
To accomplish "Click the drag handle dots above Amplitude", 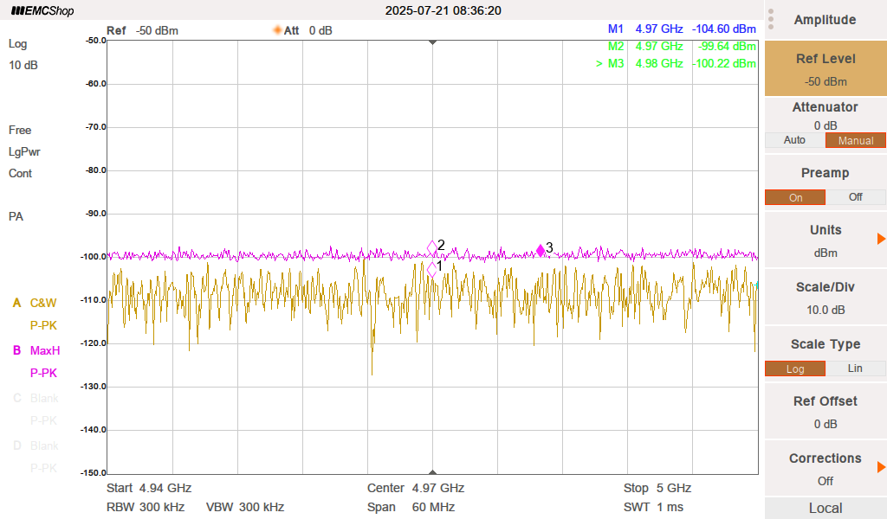I will [769, 19].
